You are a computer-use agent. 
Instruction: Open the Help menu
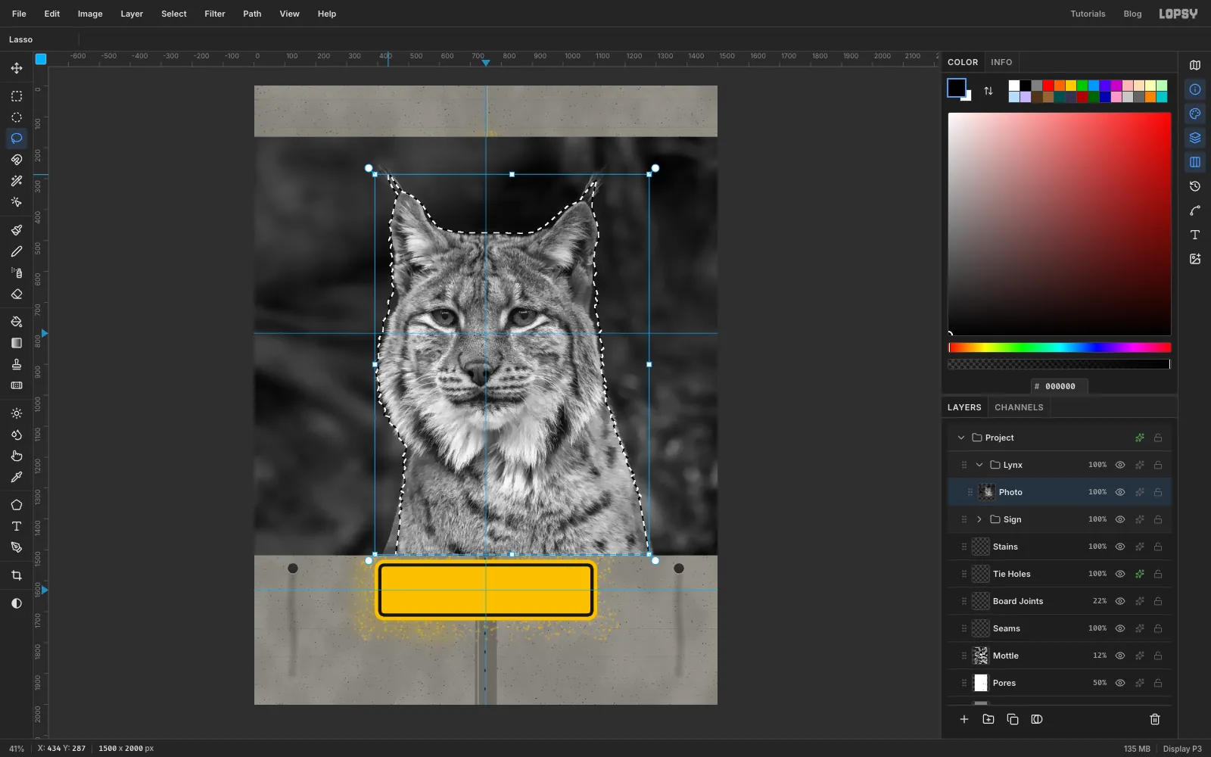327,14
